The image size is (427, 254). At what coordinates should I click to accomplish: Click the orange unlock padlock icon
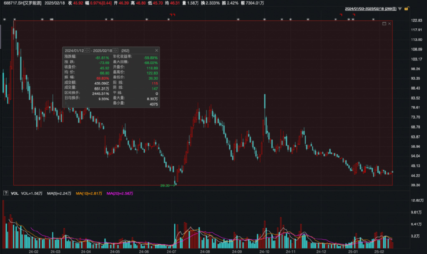point(406,8)
